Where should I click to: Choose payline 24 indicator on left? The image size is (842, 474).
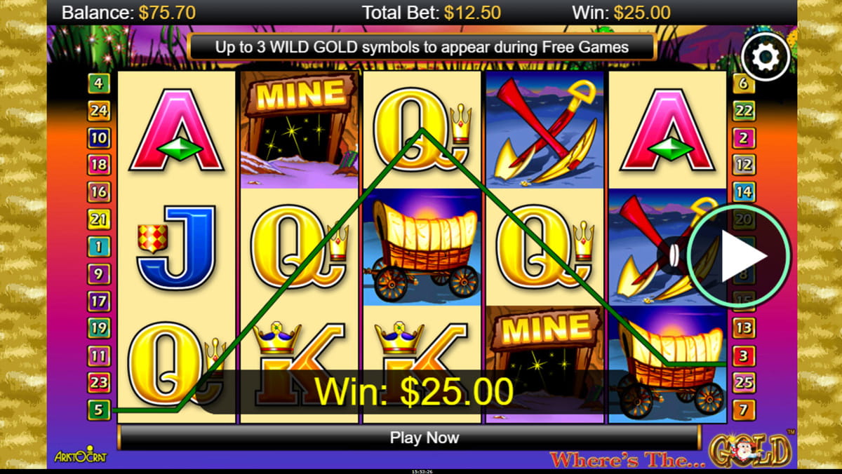click(99, 110)
